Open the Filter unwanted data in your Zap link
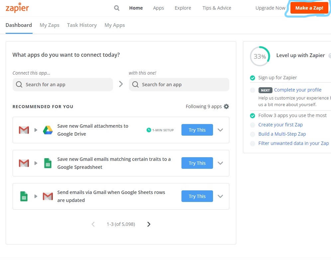This screenshot has width=331, height=262. tap(294, 143)
